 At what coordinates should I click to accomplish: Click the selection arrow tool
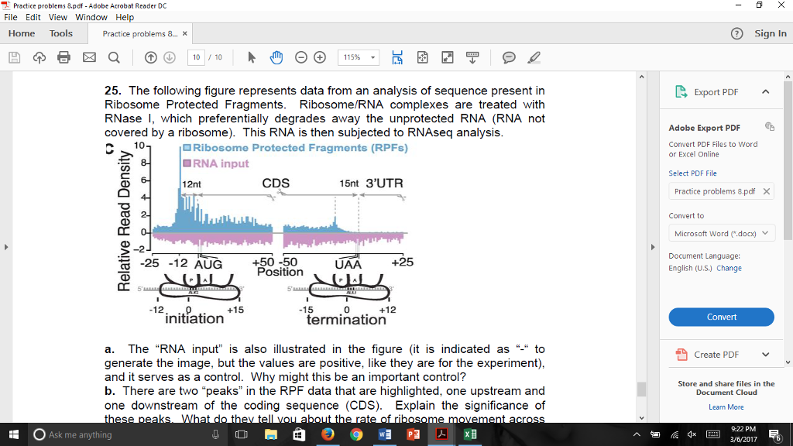click(x=251, y=57)
